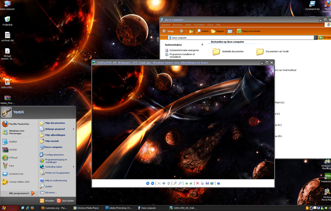Click the Forward arrow in Deze computer

click(x=182, y=31)
